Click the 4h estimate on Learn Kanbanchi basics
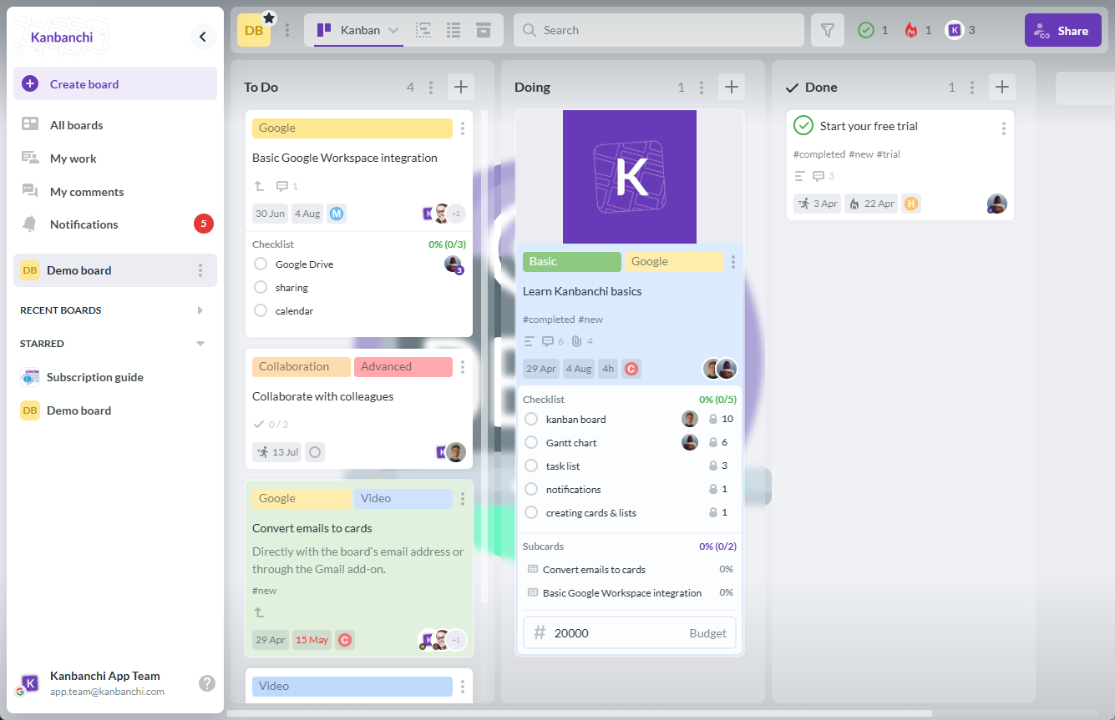 click(608, 369)
